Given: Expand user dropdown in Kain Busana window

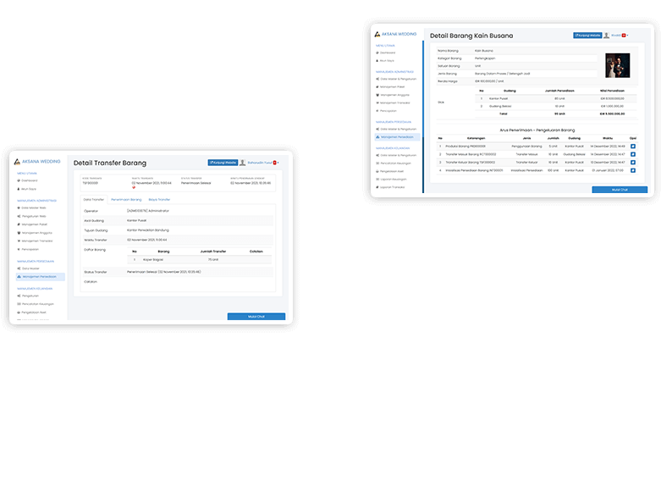Looking at the screenshot, I should 626,36.
